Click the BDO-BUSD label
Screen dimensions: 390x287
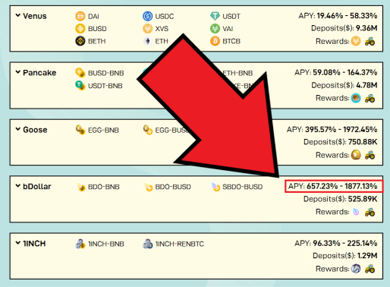point(173,187)
